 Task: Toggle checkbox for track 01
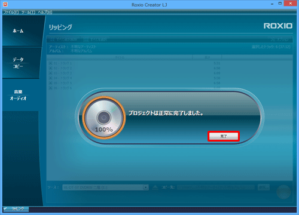[50, 63]
